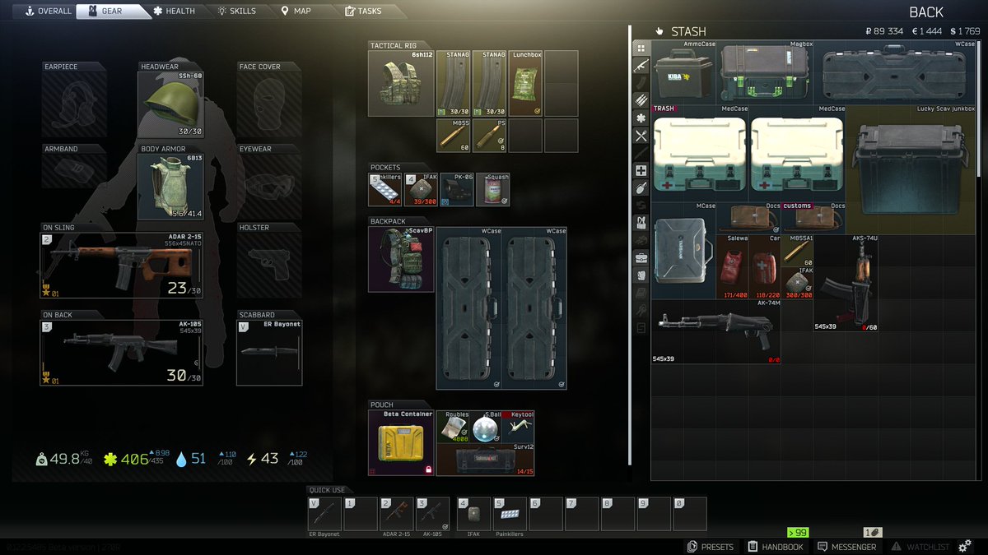Filter stash by tactical rigs icon
The height and width of the screenshot is (555, 988).
[x=641, y=222]
